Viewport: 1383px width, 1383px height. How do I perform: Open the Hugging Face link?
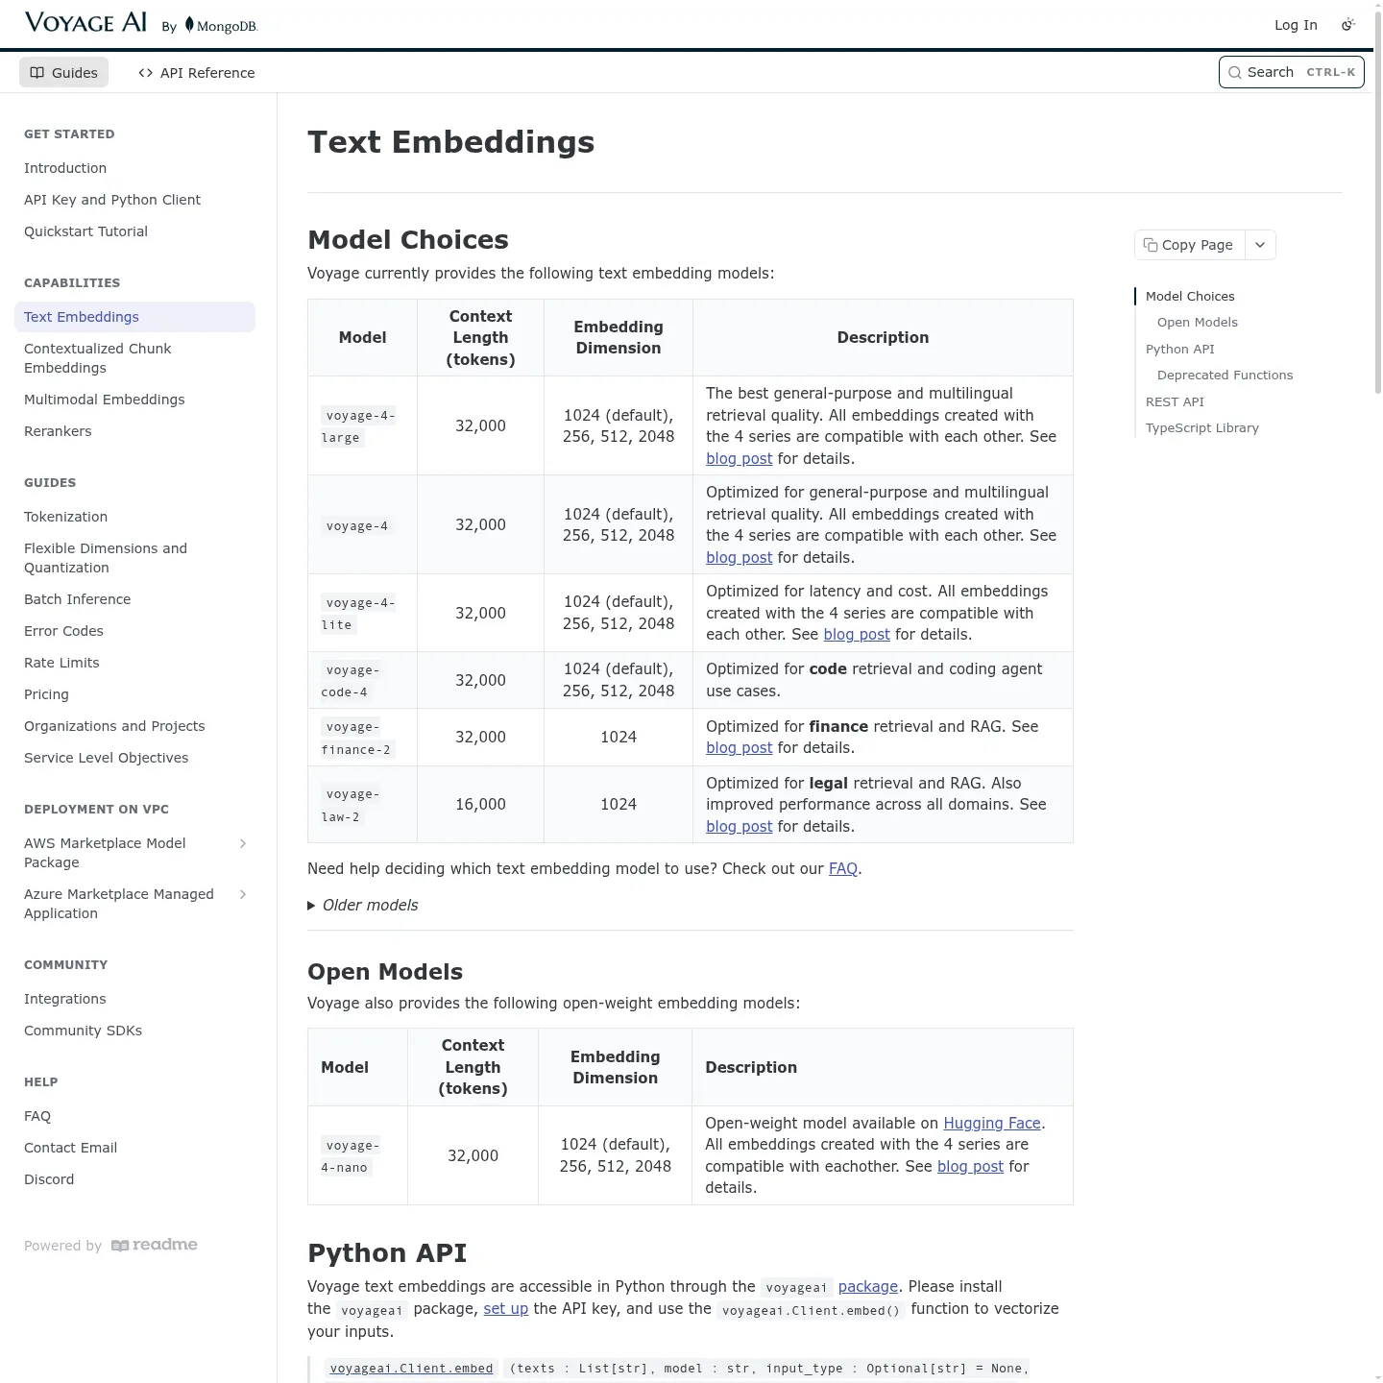992,1124
